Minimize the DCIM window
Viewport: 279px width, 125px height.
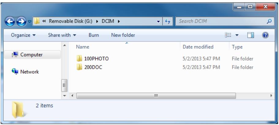point(239,7)
